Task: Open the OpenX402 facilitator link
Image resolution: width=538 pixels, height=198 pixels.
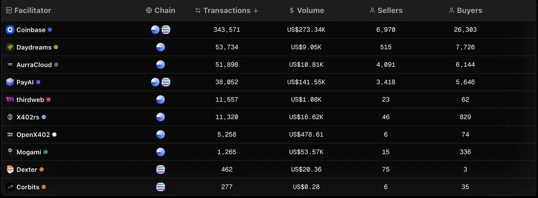Action: [33, 134]
